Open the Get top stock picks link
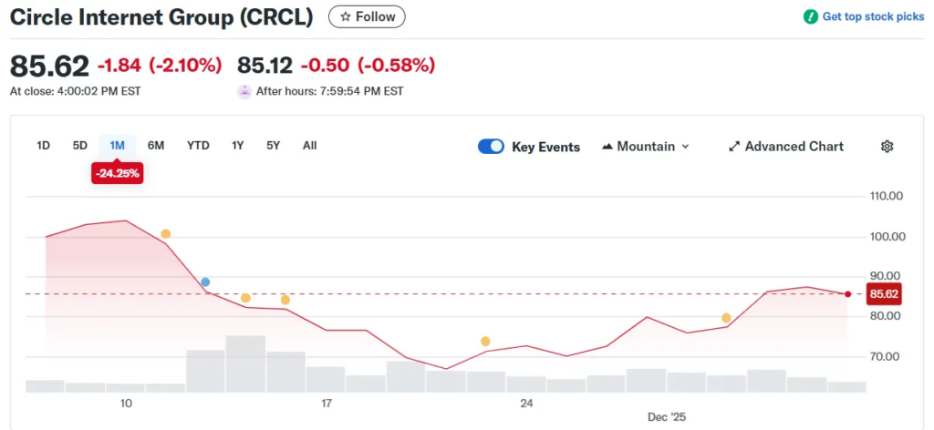934x430 pixels. 873,16
